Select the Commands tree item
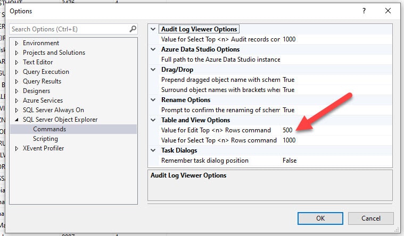The image size is (404, 236). [x=50, y=129]
